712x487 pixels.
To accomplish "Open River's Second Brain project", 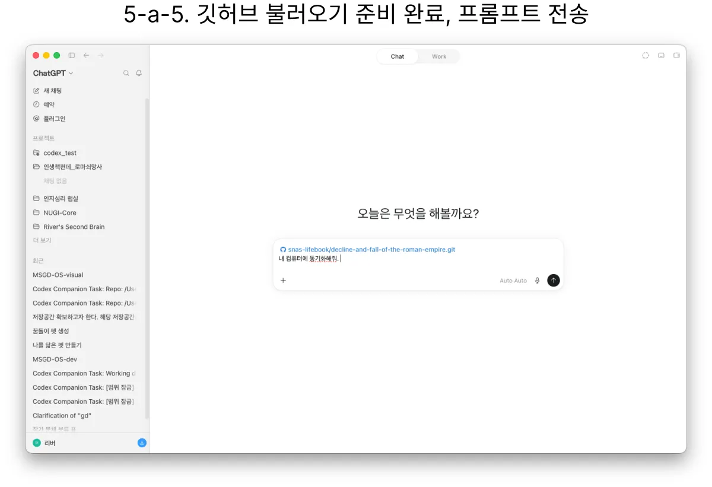I will click(68, 227).
